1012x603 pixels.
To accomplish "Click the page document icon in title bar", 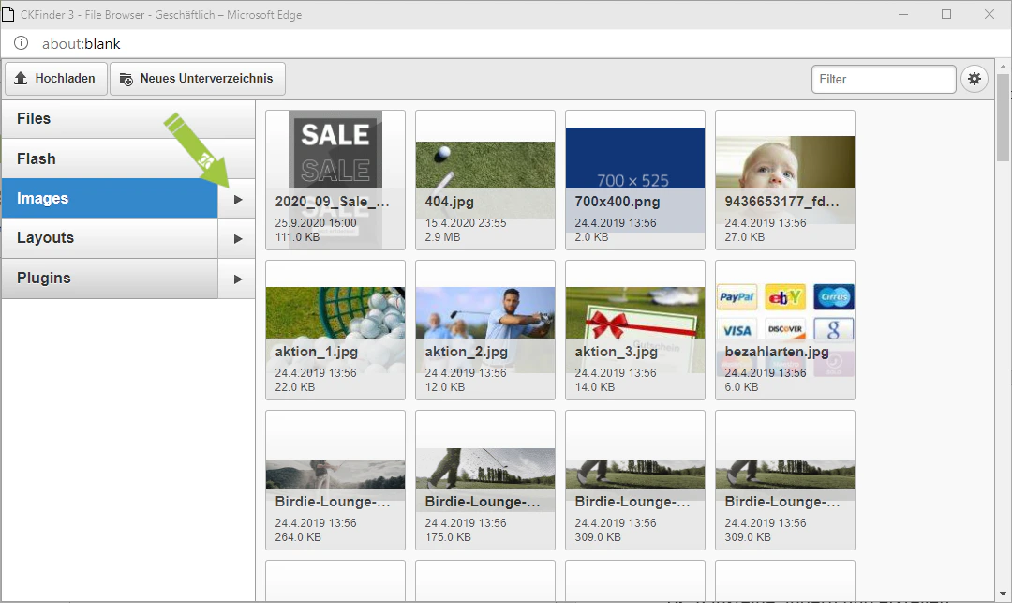I will (x=7, y=14).
